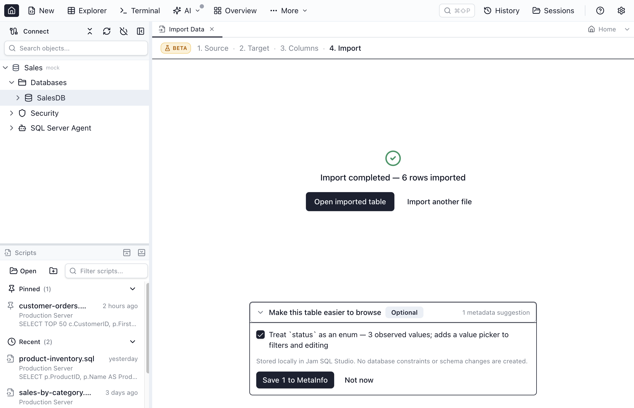Click the Search objects input field

[76, 48]
